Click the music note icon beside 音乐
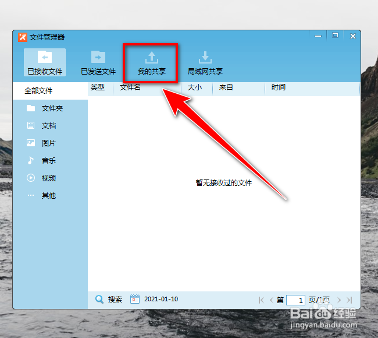 pyautogui.click(x=31, y=160)
